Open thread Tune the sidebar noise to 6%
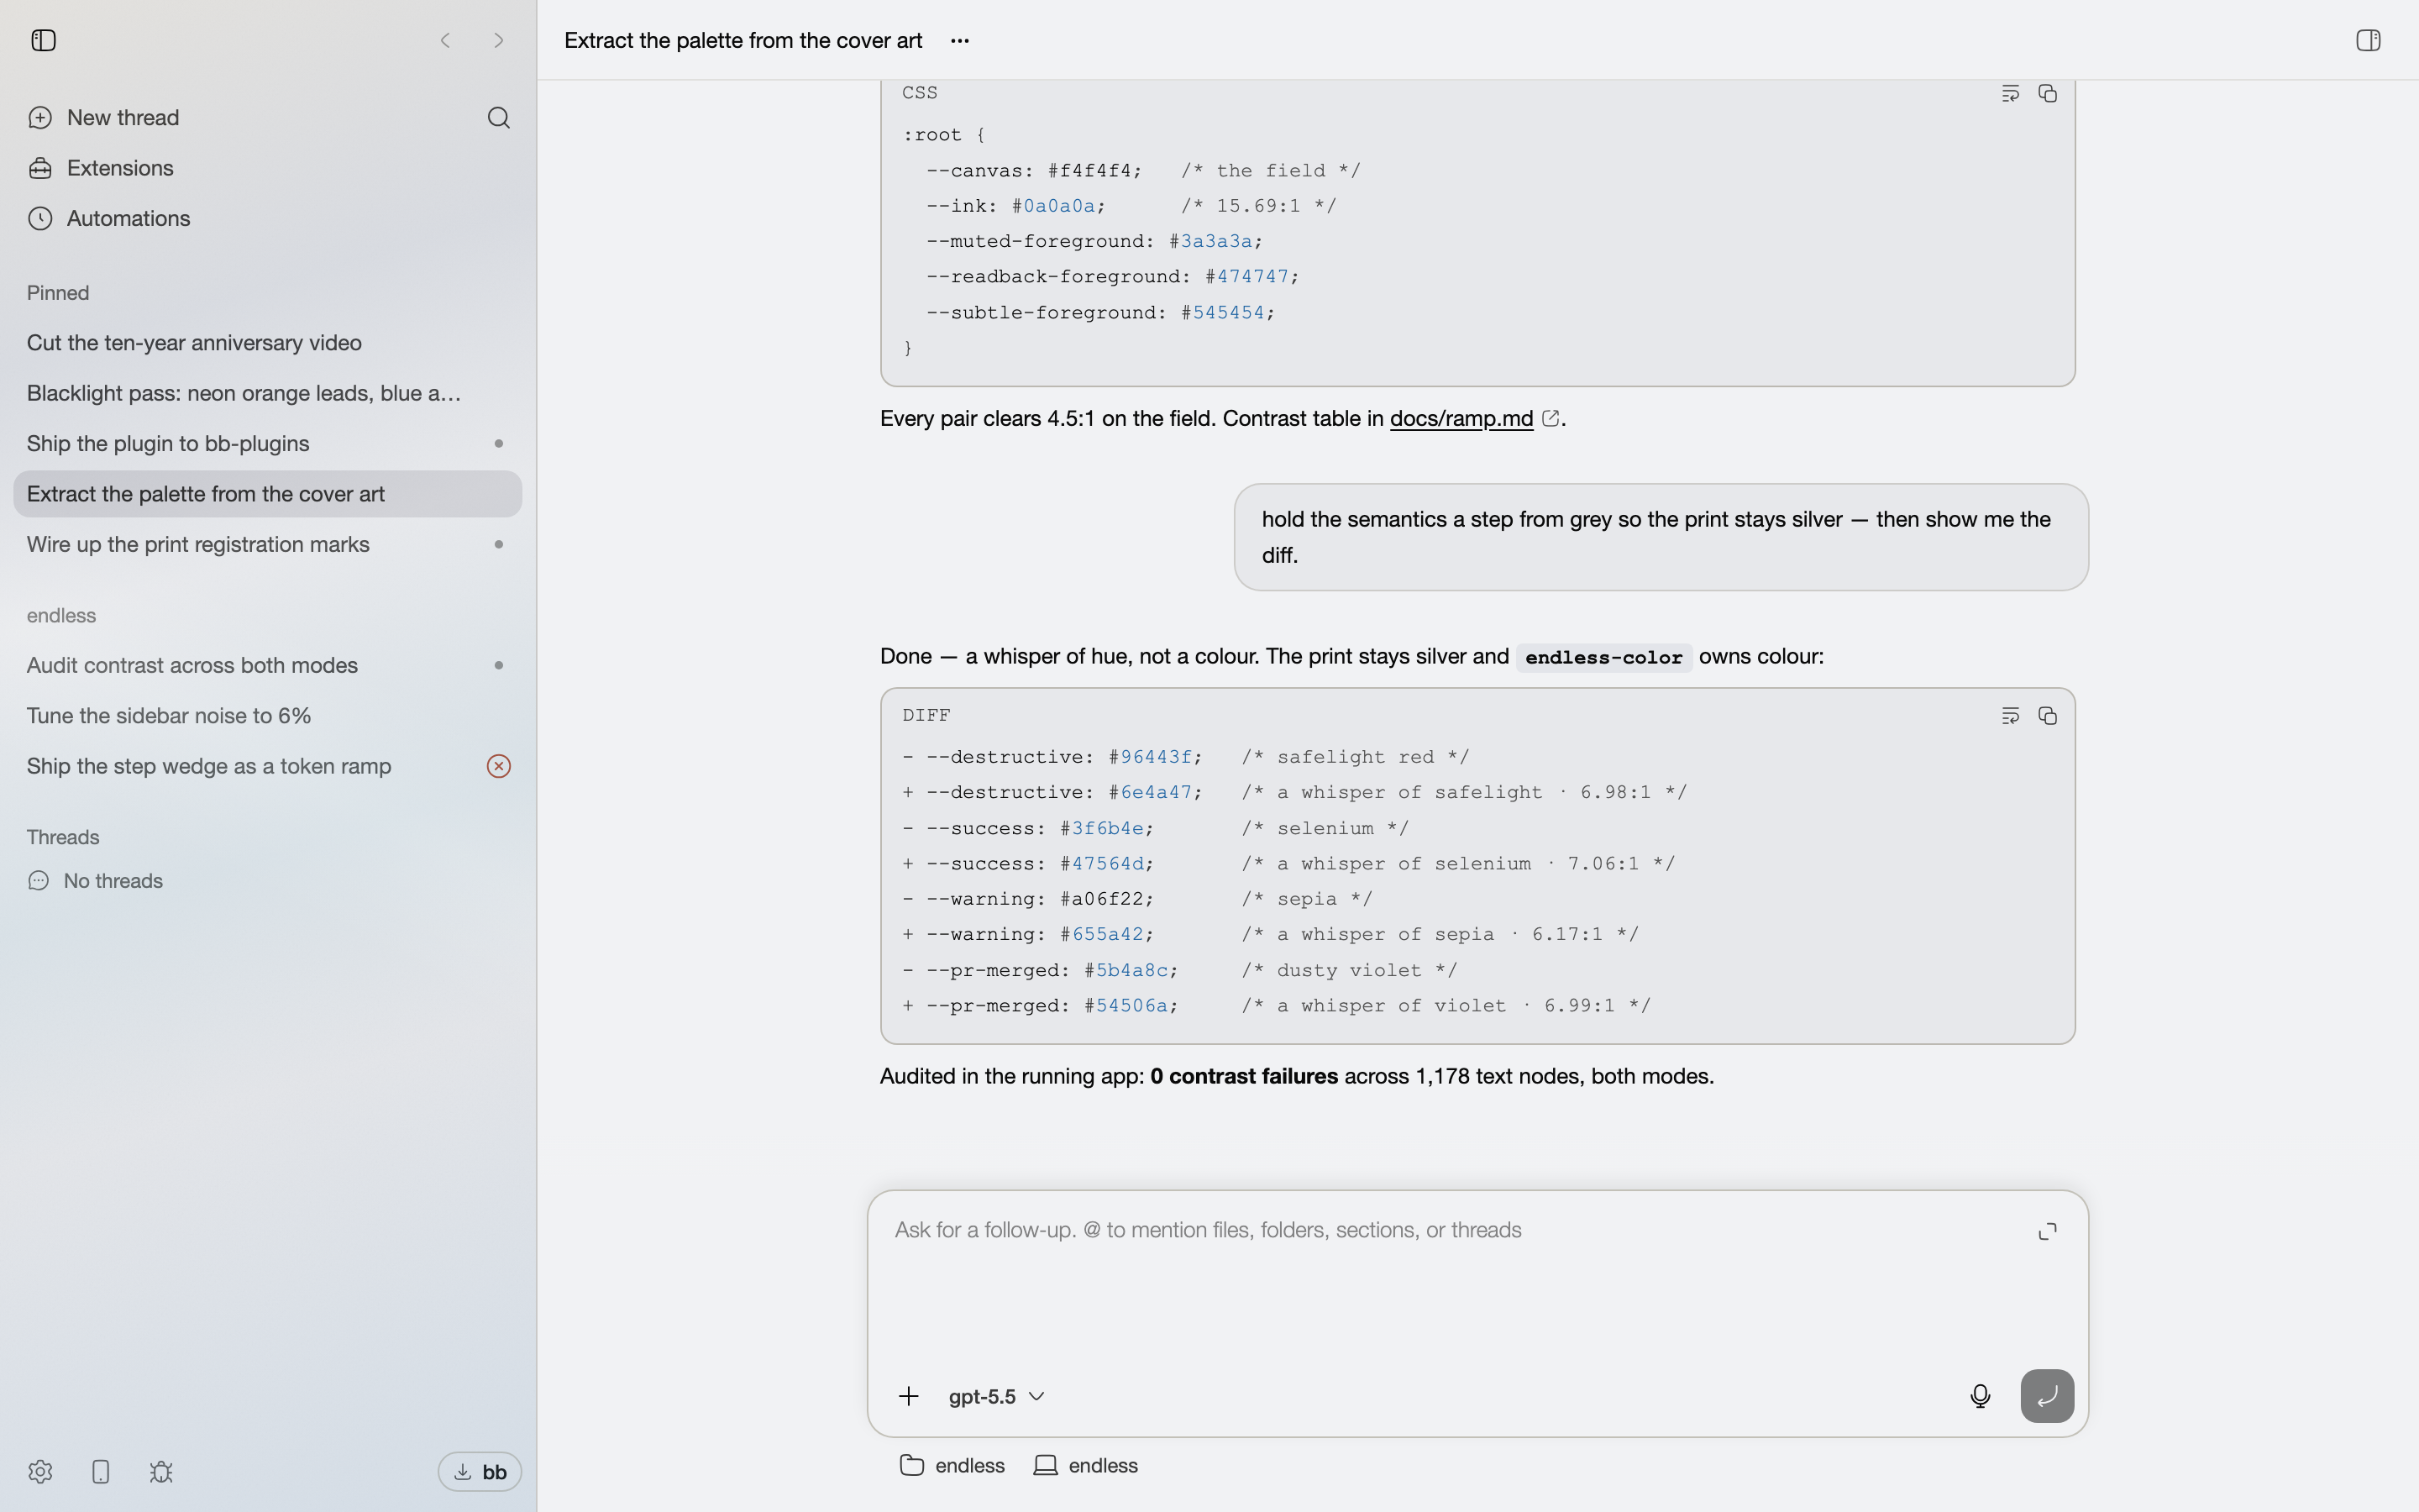The width and height of the screenshot is (2419, 1512). 268,715
